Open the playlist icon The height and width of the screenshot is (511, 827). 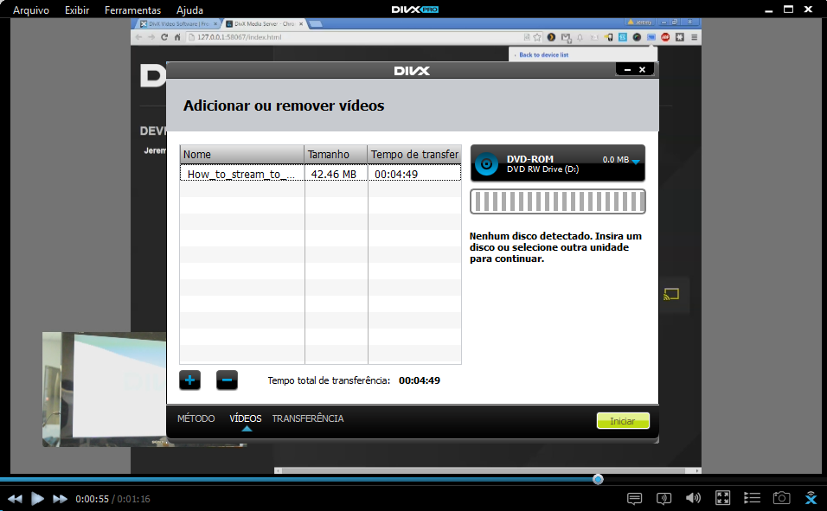(752, 498)
